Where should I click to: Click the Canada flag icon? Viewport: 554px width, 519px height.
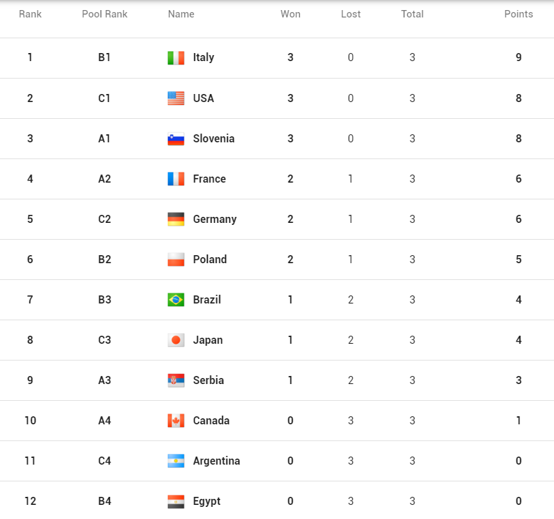coord(176,420)
